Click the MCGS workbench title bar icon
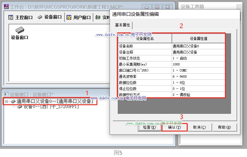The width and height of the screenshot is (247, 157). pyautogui.click(x=6, y=6)
